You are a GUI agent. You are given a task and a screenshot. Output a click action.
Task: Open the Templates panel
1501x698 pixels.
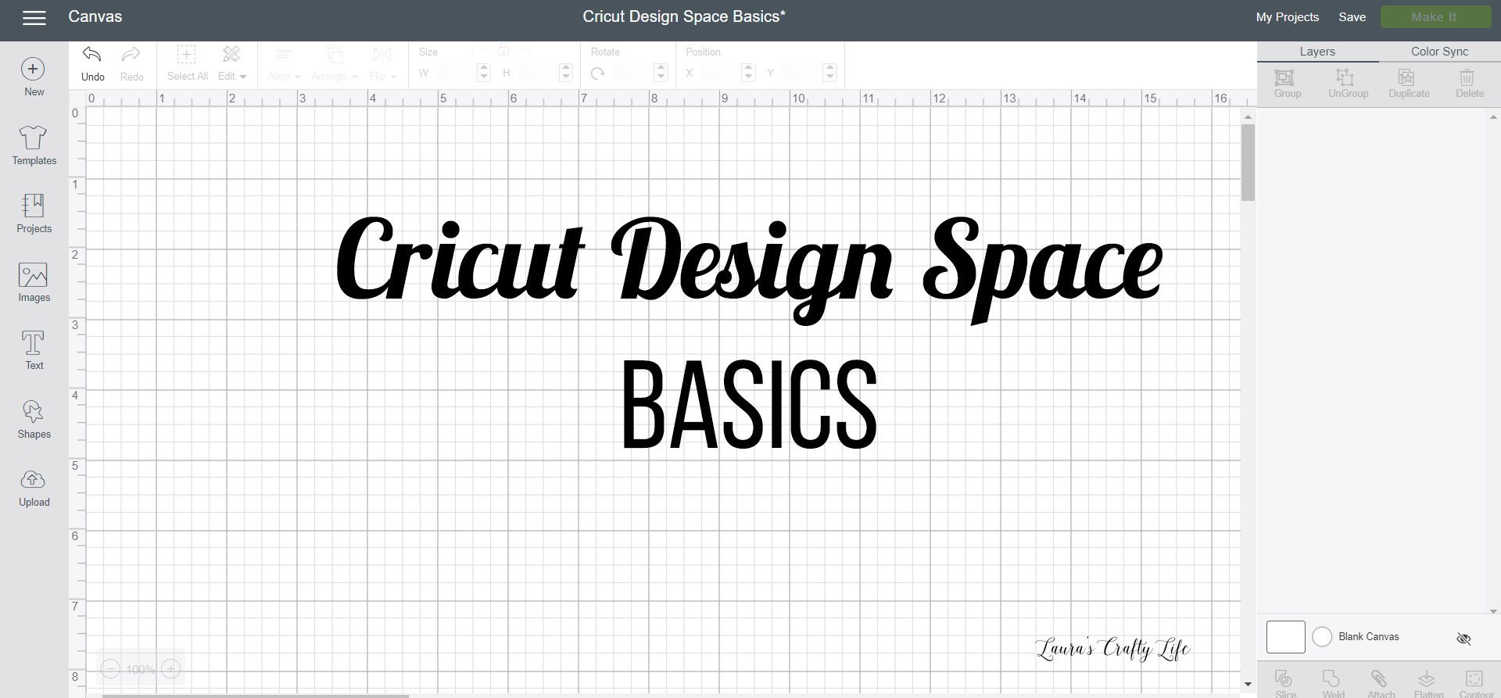click(34, 145)
